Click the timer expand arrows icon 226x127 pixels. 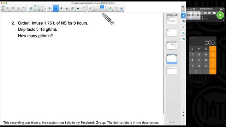click(x=223, y=9)
